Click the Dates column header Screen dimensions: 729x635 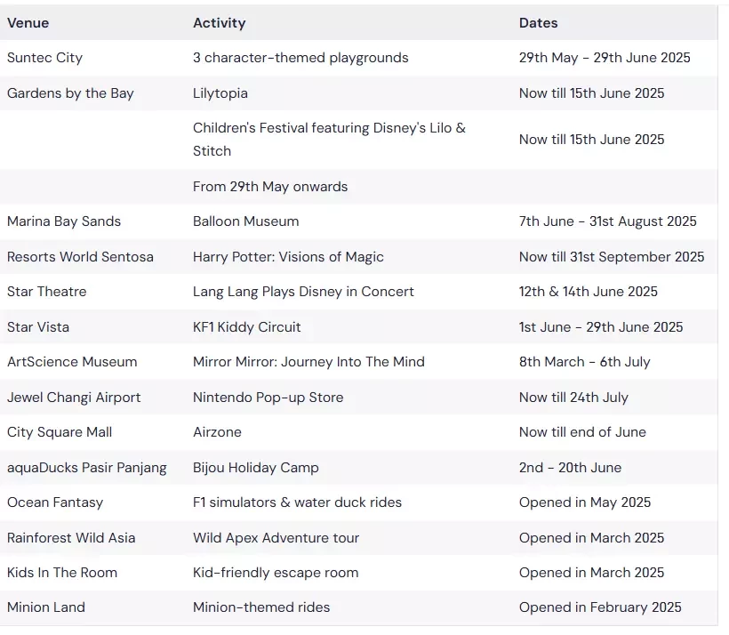click(x=539, y=23)
